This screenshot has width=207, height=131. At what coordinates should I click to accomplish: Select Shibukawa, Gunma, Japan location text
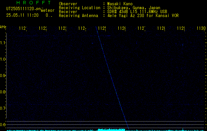134,8
